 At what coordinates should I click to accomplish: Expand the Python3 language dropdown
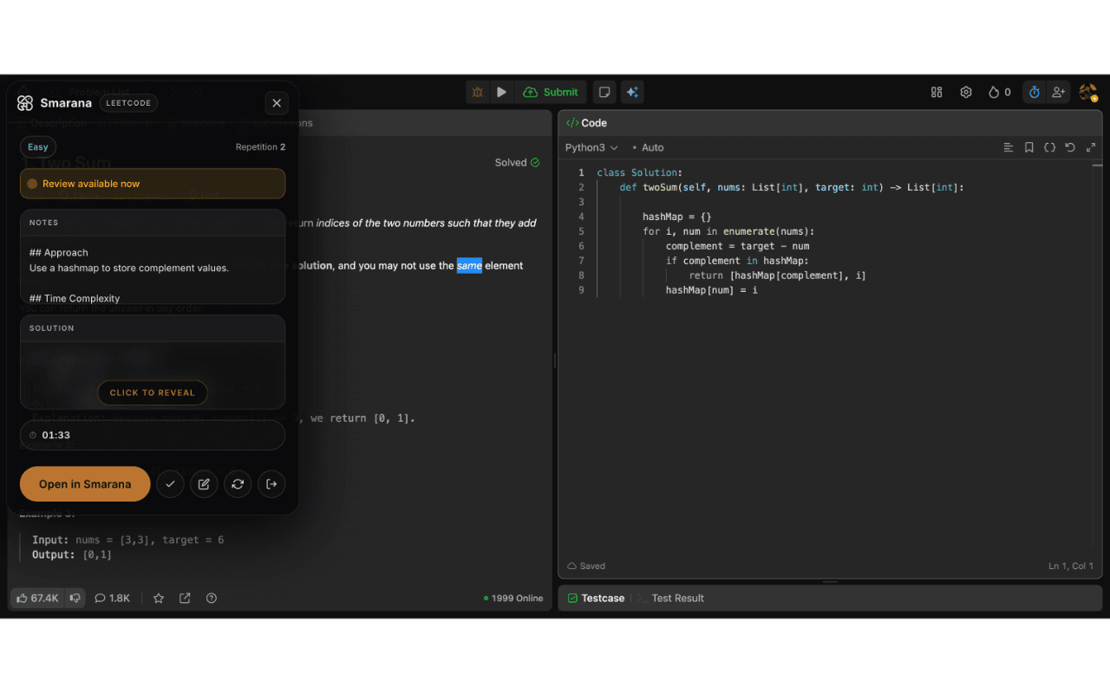pos(591,147)
